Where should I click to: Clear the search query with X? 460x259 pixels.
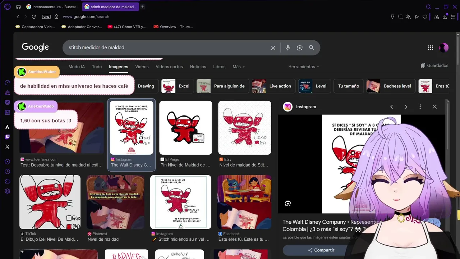pos(273,47)
